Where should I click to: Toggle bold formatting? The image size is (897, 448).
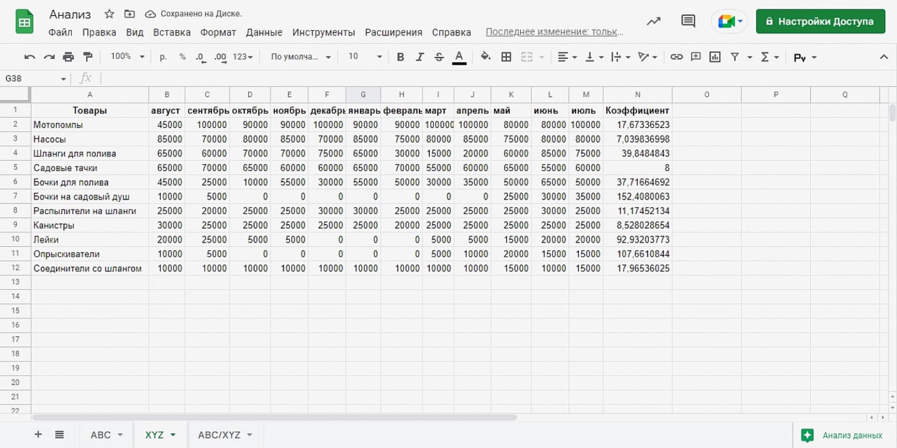[400, 56]
